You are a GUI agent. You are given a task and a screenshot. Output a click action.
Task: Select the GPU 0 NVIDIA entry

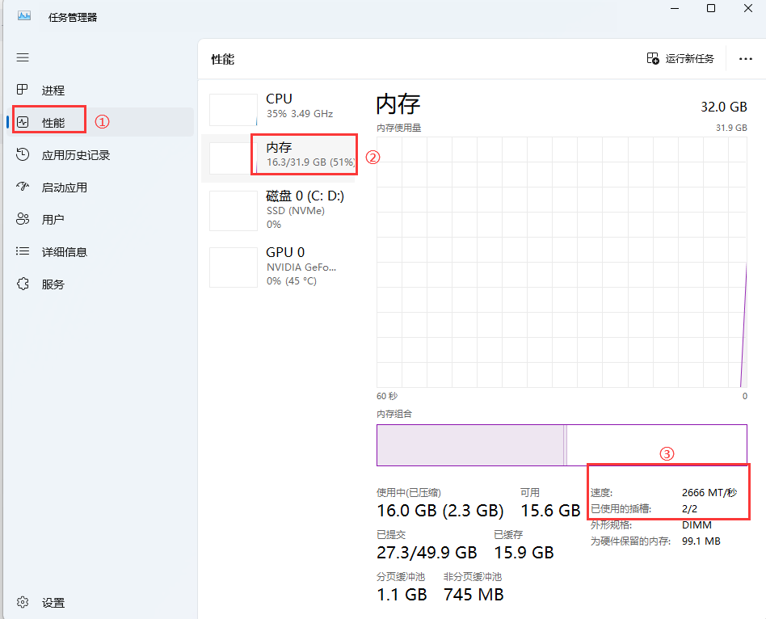(x=301, y=266)
